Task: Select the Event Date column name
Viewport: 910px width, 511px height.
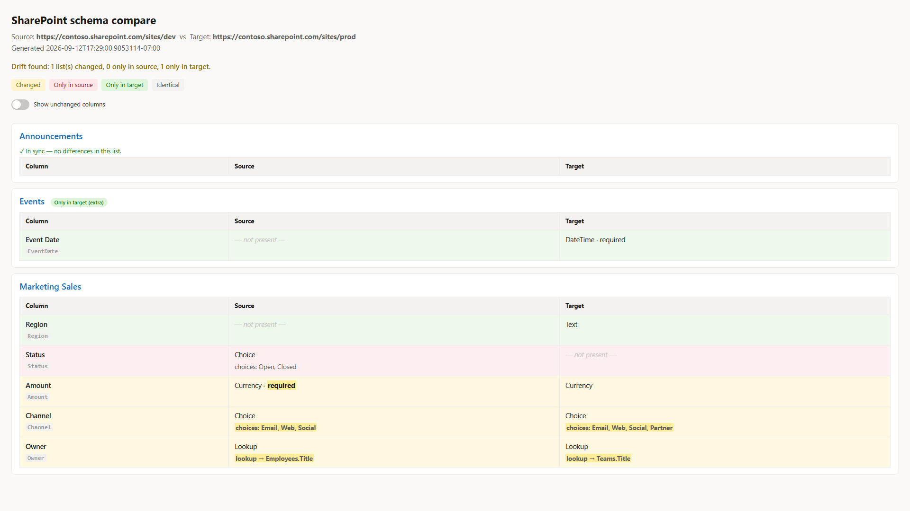Action: (43, 240)
